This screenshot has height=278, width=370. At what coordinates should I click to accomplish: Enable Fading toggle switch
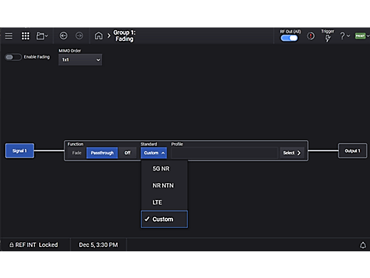click(x=13, y=57)
